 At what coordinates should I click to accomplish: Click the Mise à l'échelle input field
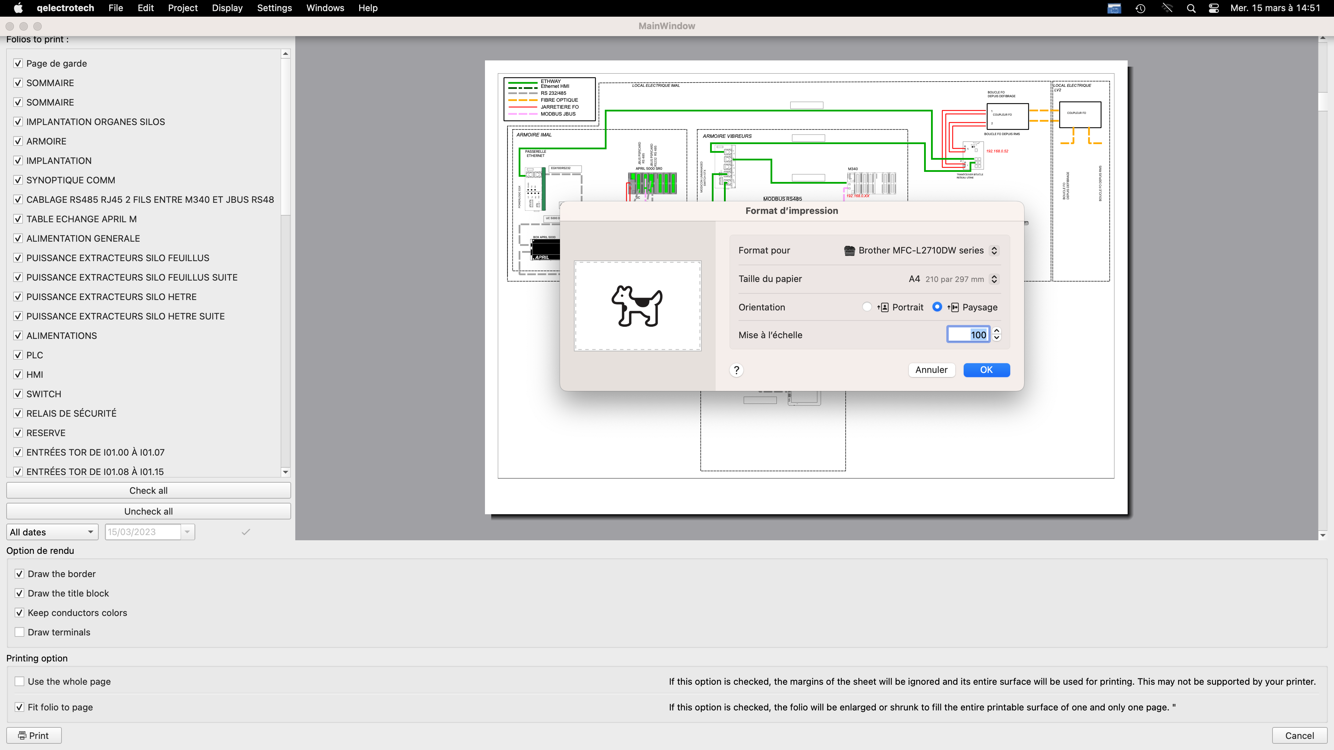pos(967,335)
